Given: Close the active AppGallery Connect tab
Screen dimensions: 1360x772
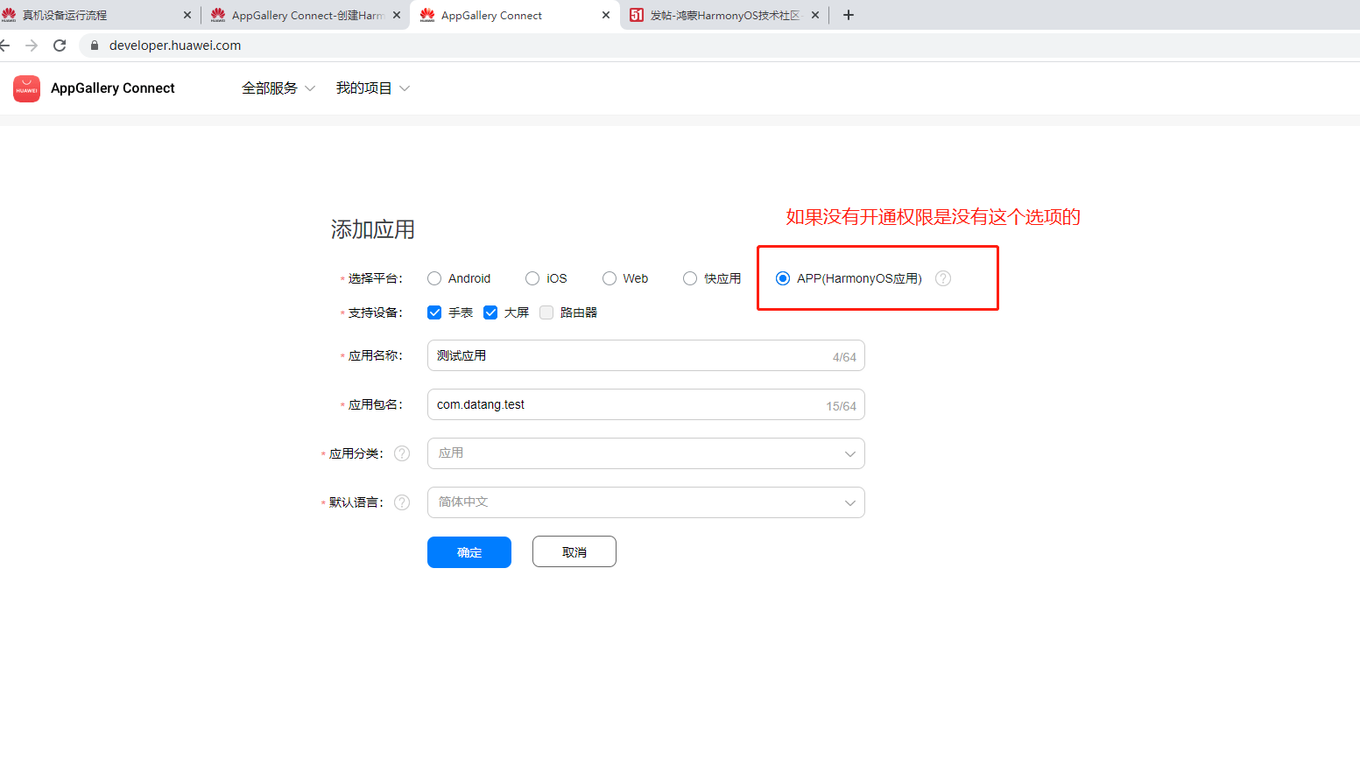Looking at the screenshot, I should tap(606, 15).
